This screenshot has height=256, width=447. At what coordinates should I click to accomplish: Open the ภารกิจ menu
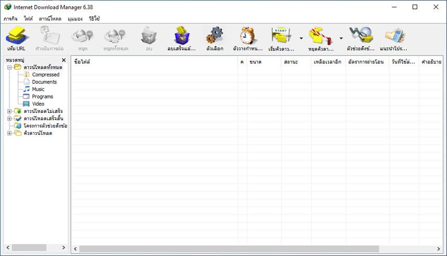[10, 19]
